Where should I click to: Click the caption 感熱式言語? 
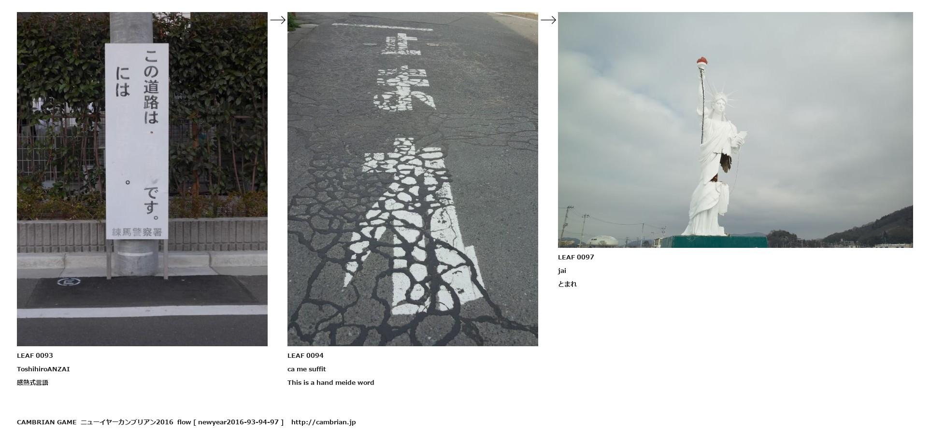32,382
